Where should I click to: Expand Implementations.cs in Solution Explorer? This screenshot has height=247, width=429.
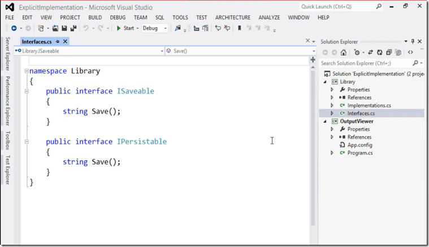[x=332, y=105]
